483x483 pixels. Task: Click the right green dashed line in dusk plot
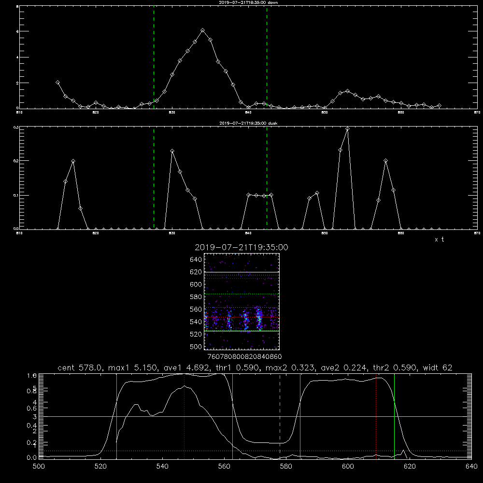267,178
